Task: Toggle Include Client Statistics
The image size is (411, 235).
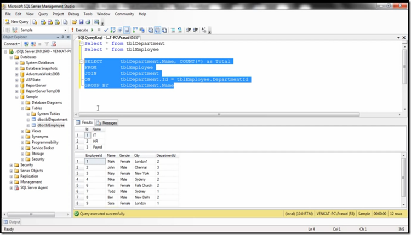Action: [142, 30]
